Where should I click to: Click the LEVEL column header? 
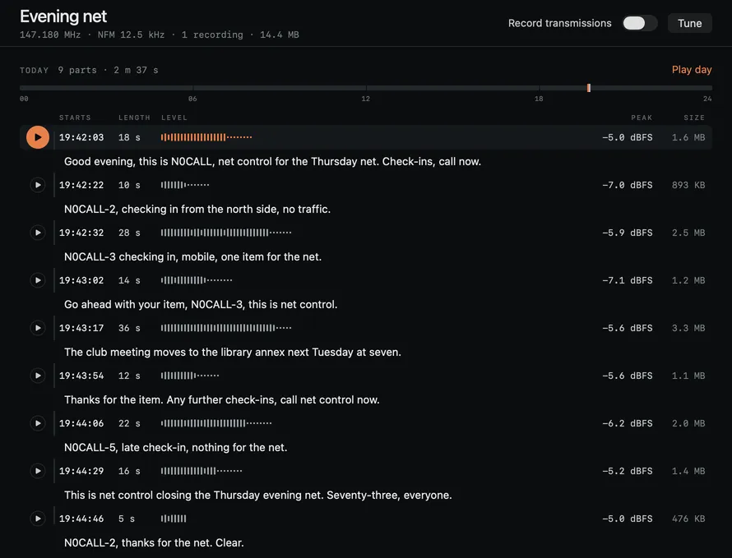pyautogui.click(x=174, y=118)
